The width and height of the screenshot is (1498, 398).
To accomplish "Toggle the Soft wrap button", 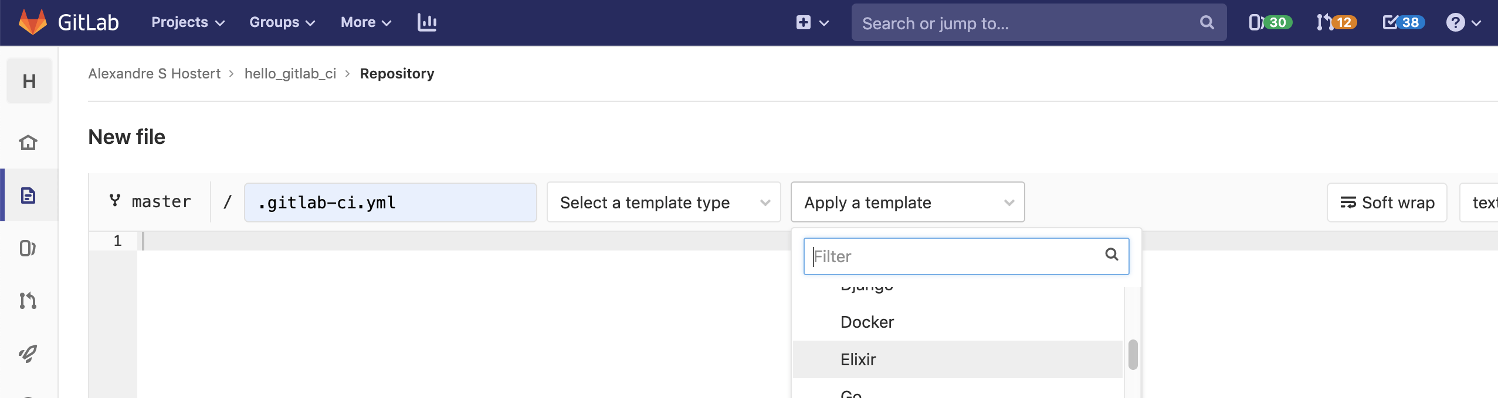I will click(1387, 203).
